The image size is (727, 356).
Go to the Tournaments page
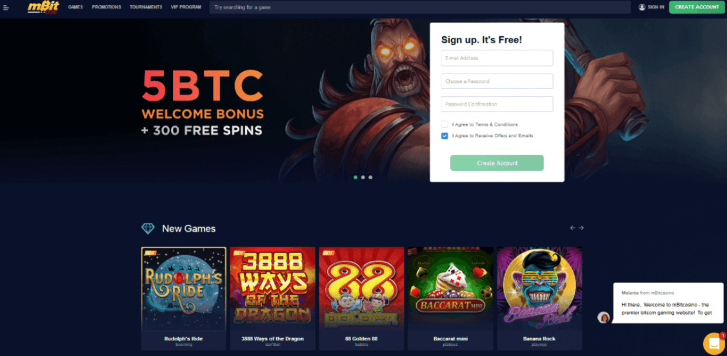(146, 7)
